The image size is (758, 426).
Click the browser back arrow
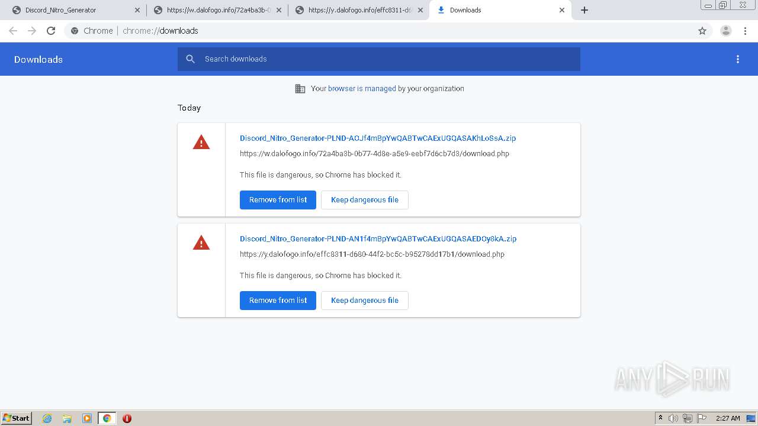[x=13, y=31]
